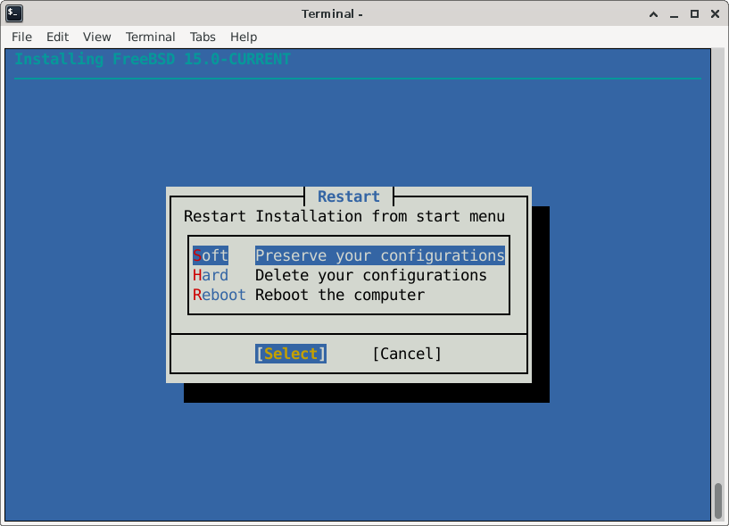Click the Restart dialog title
This screenshot has width=729, height=526.
click(348, 196)
